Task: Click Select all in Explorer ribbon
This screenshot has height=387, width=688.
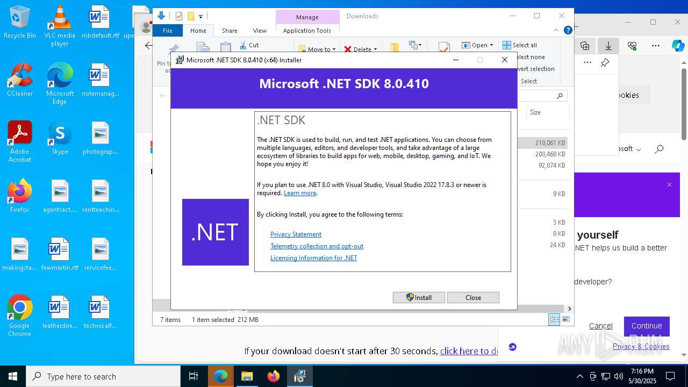Action: tap(520, 45)
